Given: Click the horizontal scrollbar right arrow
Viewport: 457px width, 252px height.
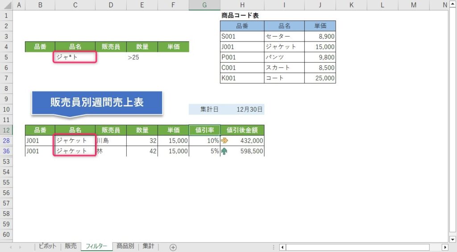Looking at the screenshot, I should pyautogui.click(x=445, y=247).
